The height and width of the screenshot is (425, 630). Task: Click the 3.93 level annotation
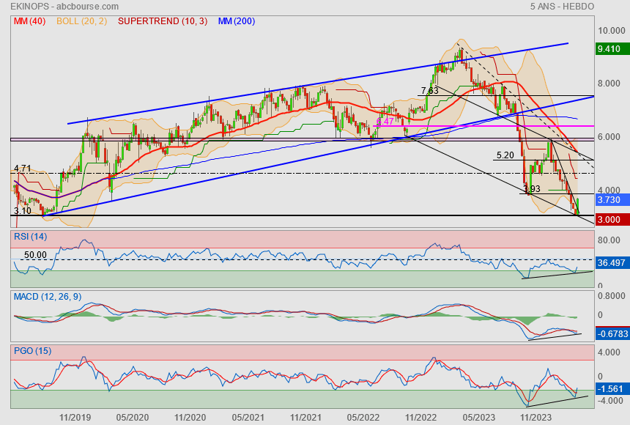(532, 188)
